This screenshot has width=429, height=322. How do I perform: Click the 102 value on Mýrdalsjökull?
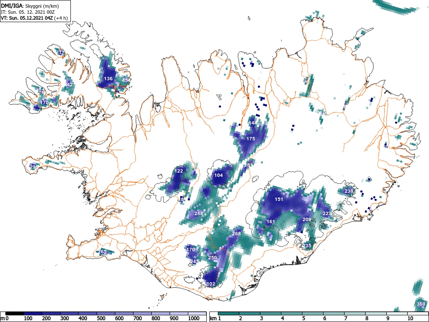click(x=211, y=284)
